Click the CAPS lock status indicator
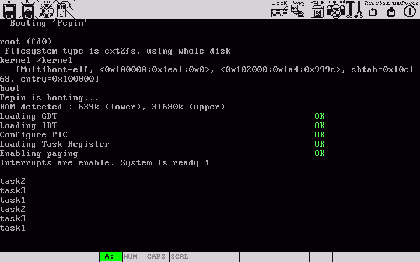This screenshot has width=420, height=262. 156,257
